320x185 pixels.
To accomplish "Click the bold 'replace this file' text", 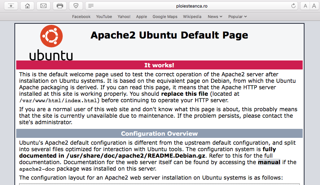I will tap(184, 94).
